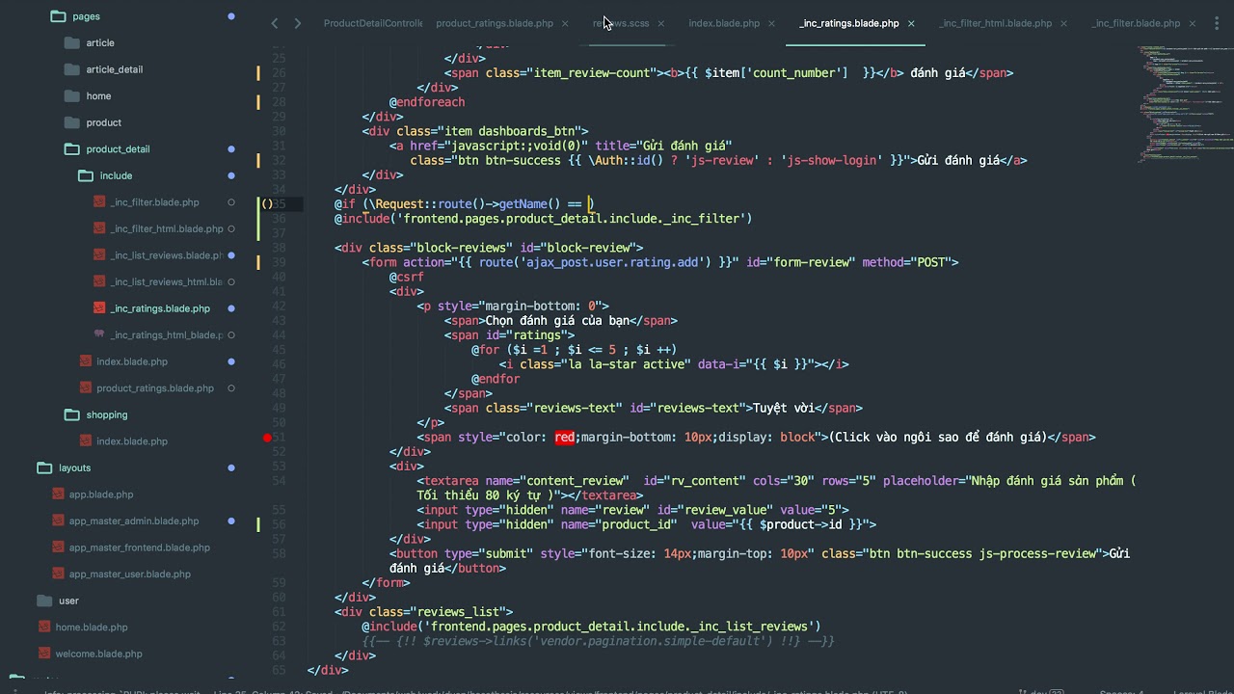The height and width of the screenshot is (694, 1234).
Task: Place cursor on the @csrf directive
Action: 407,277
